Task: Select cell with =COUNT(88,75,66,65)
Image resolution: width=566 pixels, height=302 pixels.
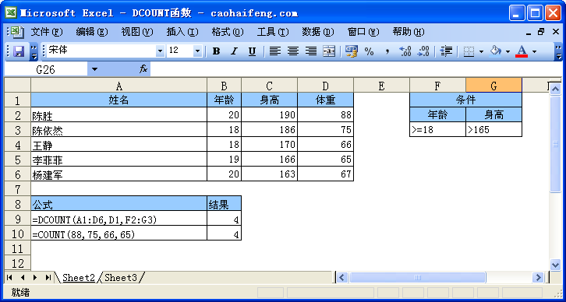Action: (119, 234)
